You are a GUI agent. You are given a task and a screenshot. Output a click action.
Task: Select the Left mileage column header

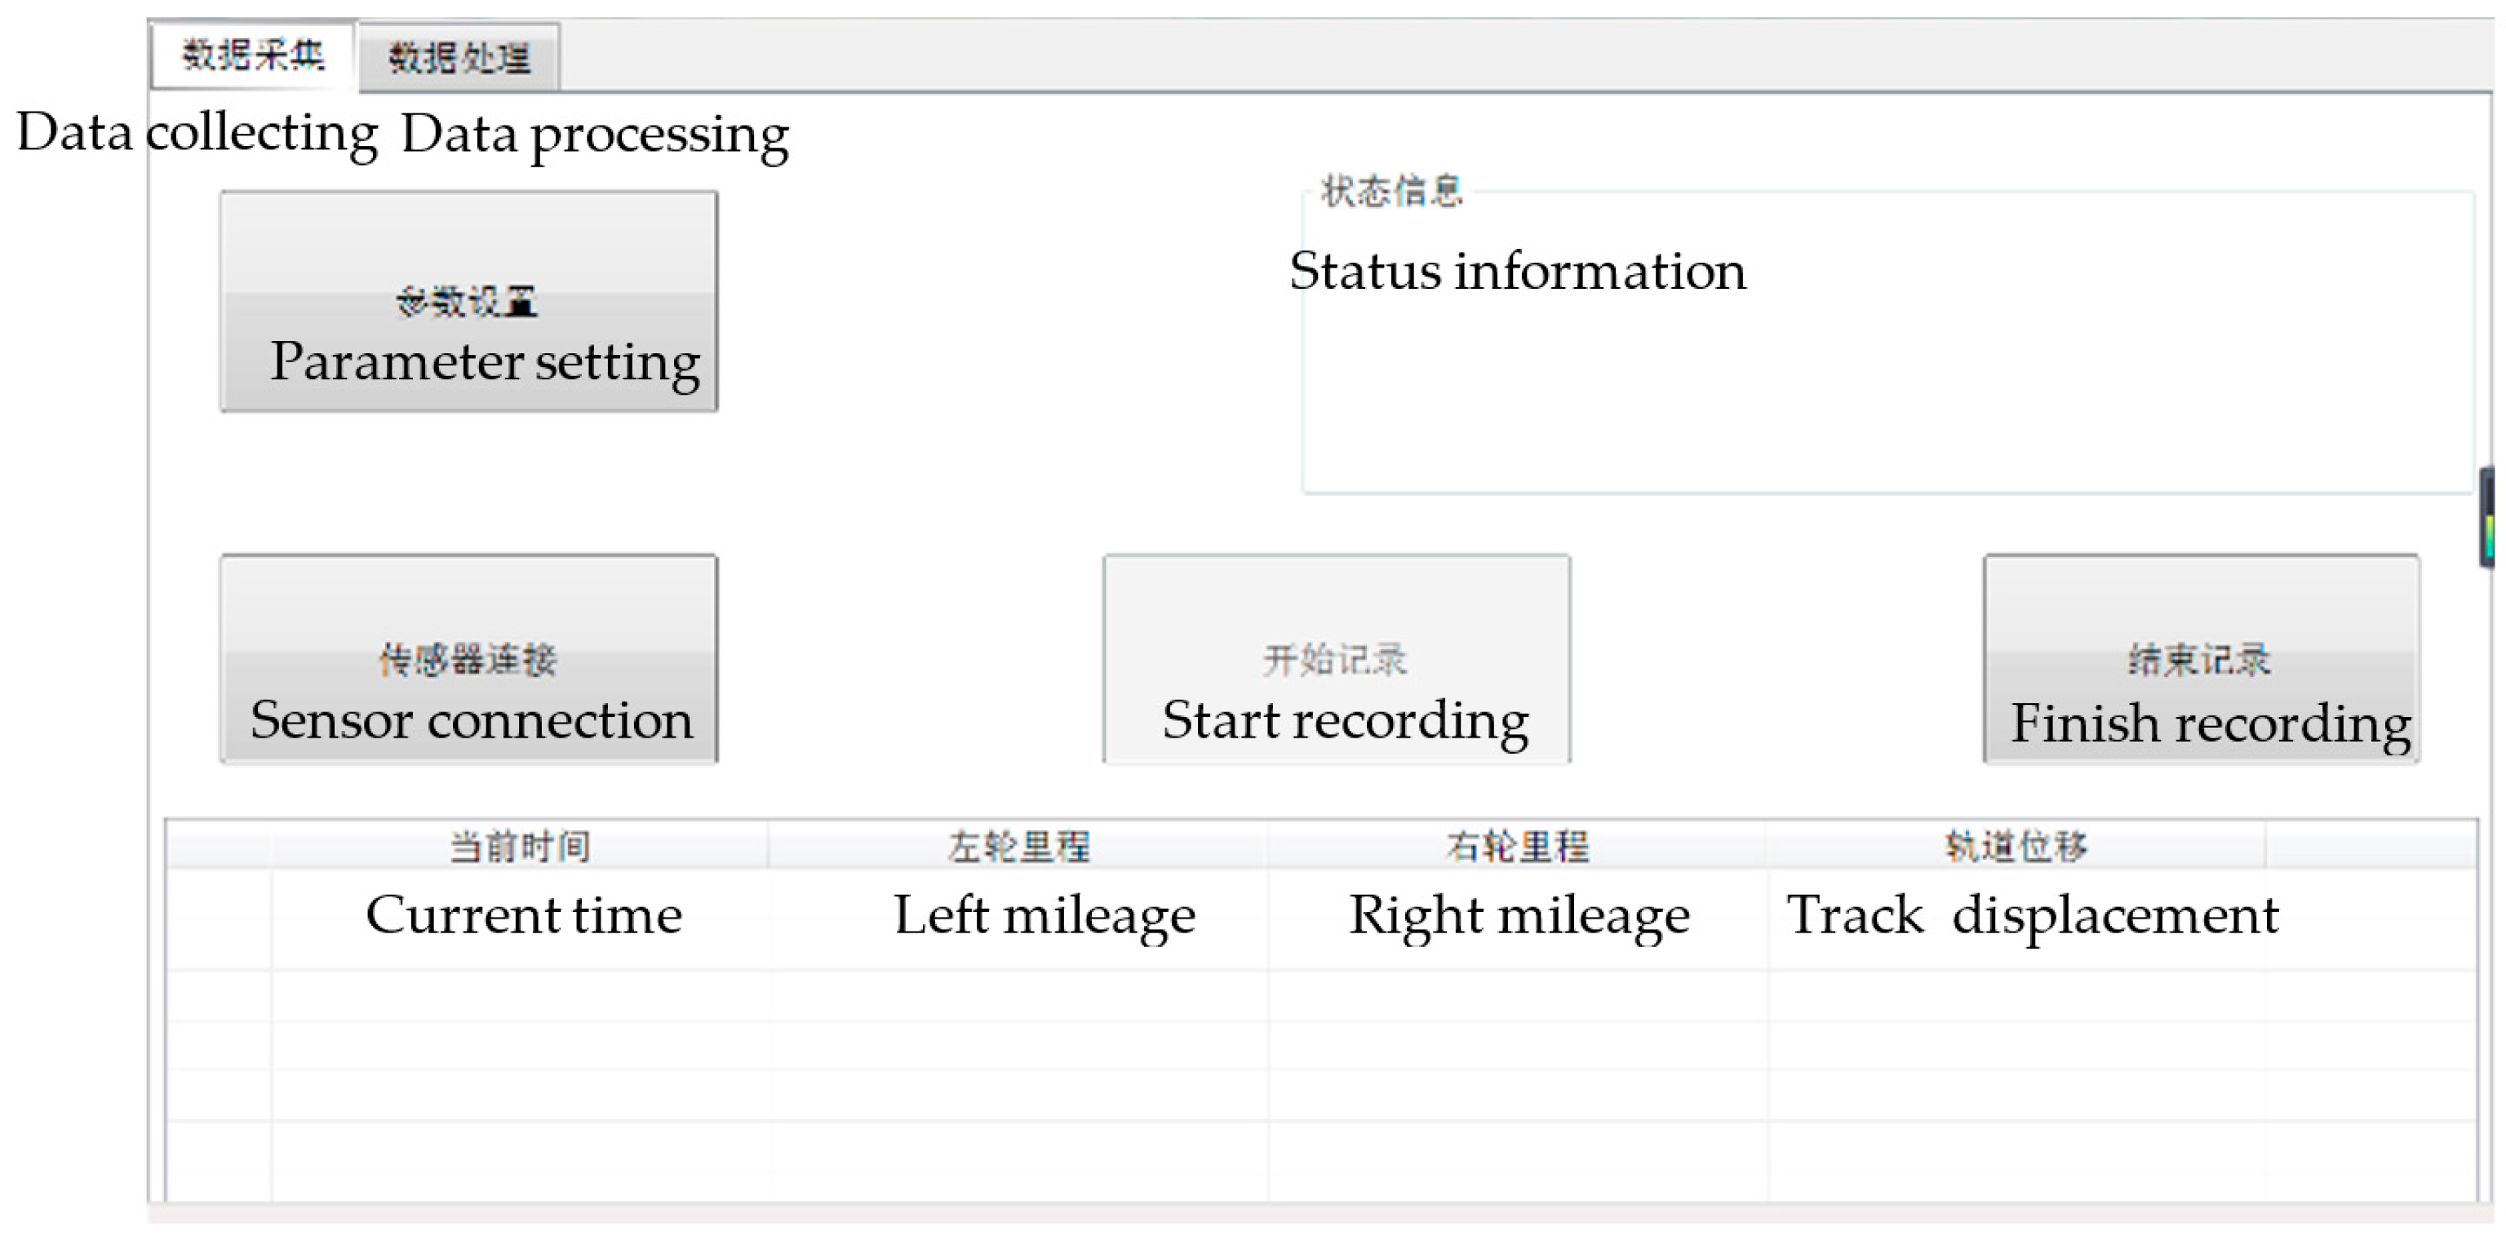coord(1018,846)
